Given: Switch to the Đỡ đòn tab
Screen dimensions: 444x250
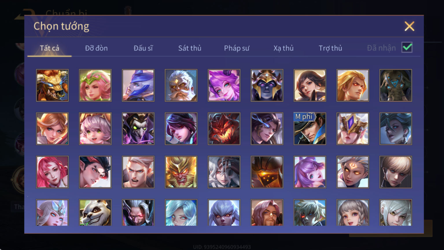Looking at the screenshot, I should [x=96, y=48].
